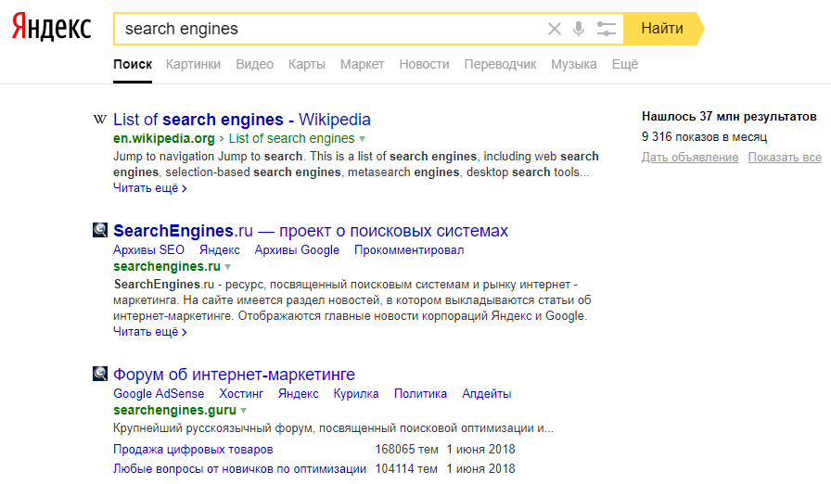This screenshot has height=484, width=831.
Task: Click '168065 тем' count
Action: pyautogui.click(x=406, y=449)
